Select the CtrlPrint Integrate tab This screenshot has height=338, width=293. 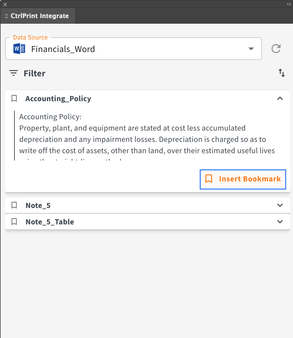coord(38,16)
